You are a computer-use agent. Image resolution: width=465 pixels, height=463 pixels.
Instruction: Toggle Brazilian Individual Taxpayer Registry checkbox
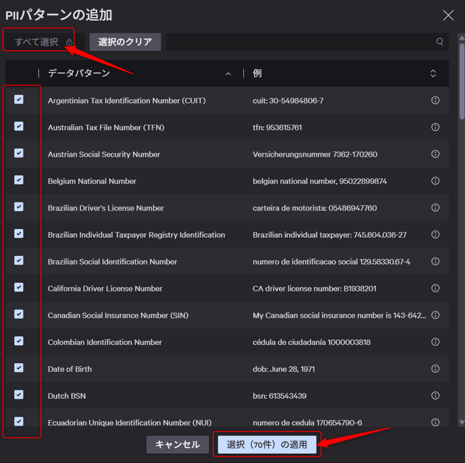[19, 234]
